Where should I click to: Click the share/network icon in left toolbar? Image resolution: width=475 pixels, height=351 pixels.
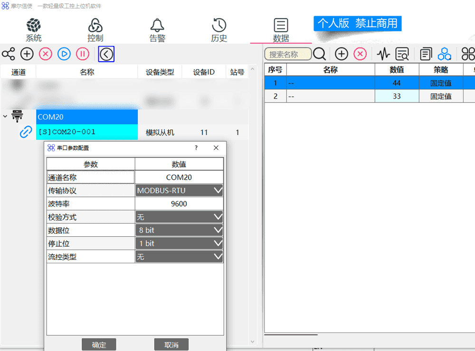click(8, 54)
